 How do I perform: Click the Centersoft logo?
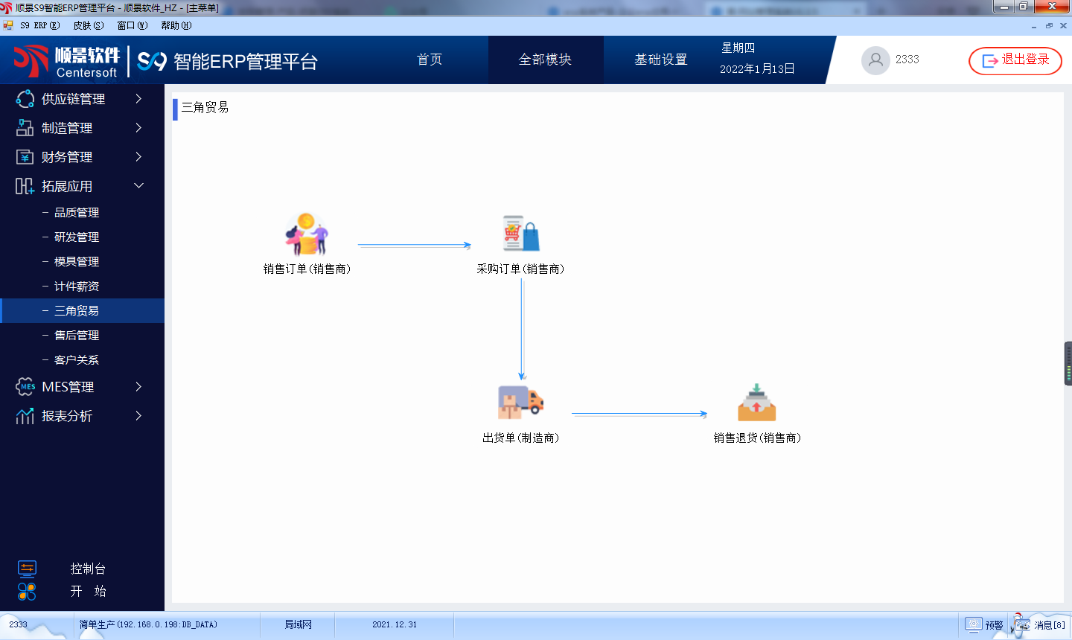(66, 61)
